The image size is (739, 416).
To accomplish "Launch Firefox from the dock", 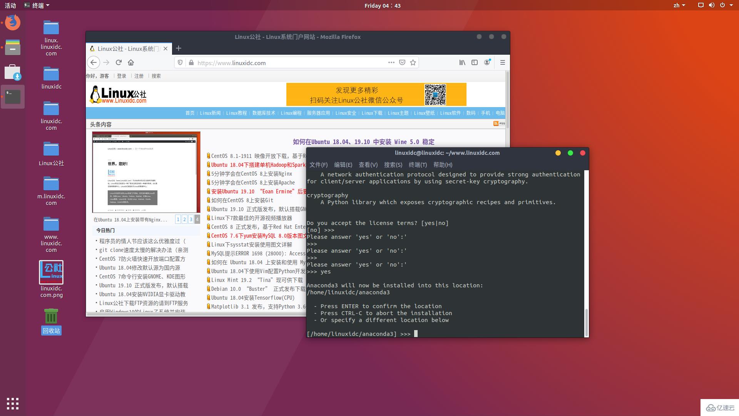I will 13,22.
